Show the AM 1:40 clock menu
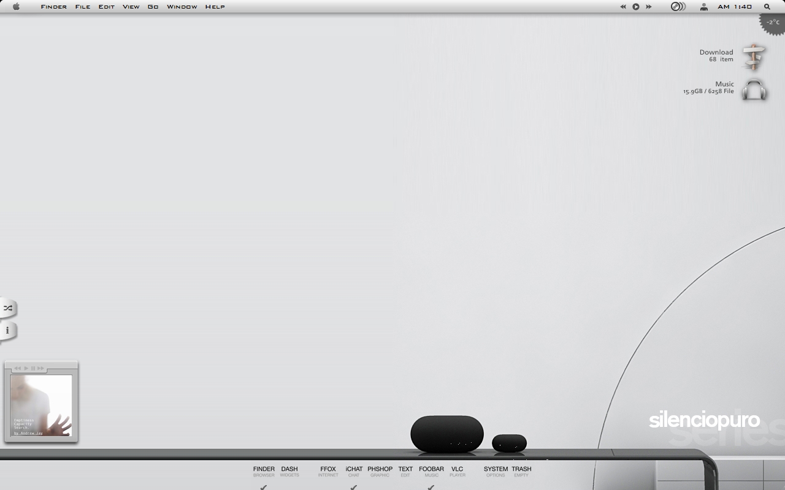Image resolution: width=785 pixels, height=490 pixels. click(x=735, y=7)
